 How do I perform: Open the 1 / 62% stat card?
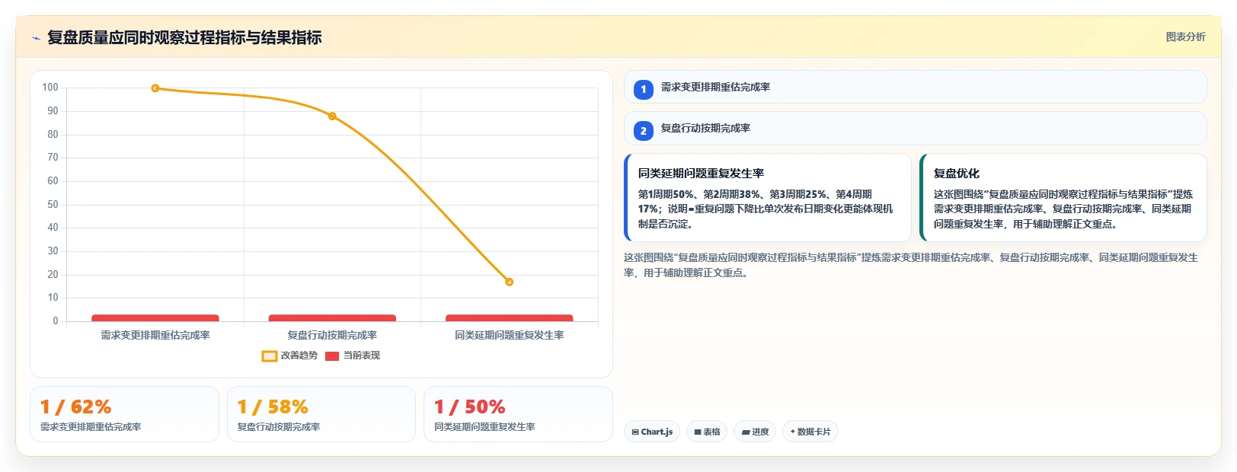[124, 414]
